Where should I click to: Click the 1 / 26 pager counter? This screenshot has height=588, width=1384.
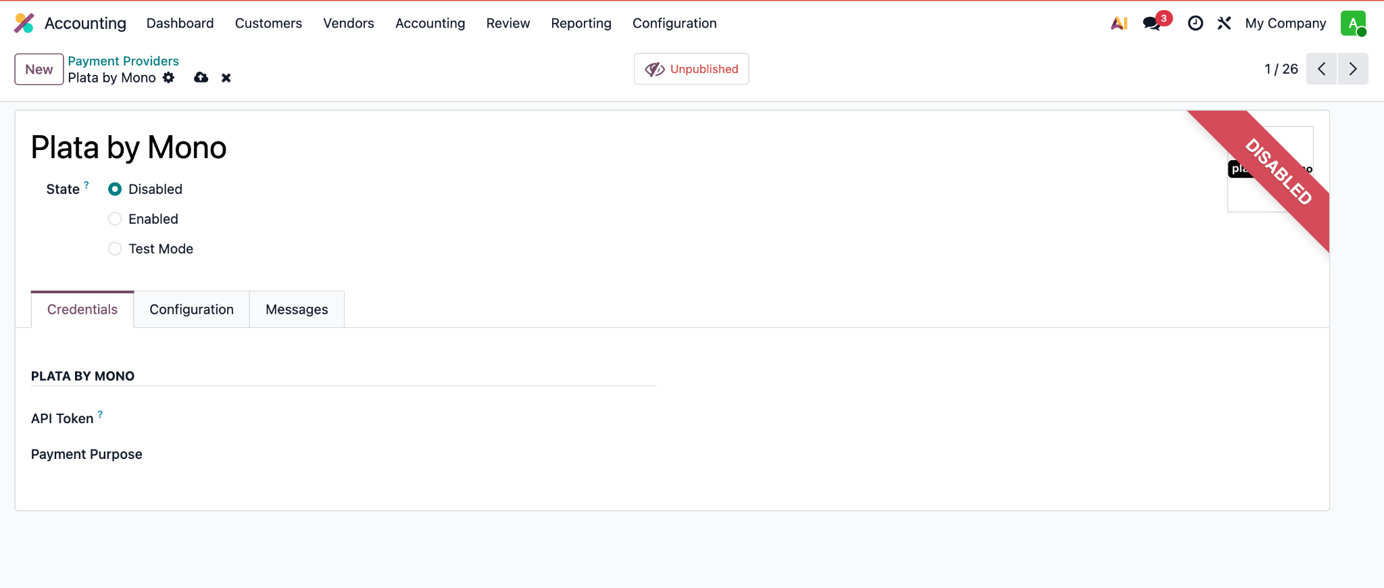[1281, 69]
